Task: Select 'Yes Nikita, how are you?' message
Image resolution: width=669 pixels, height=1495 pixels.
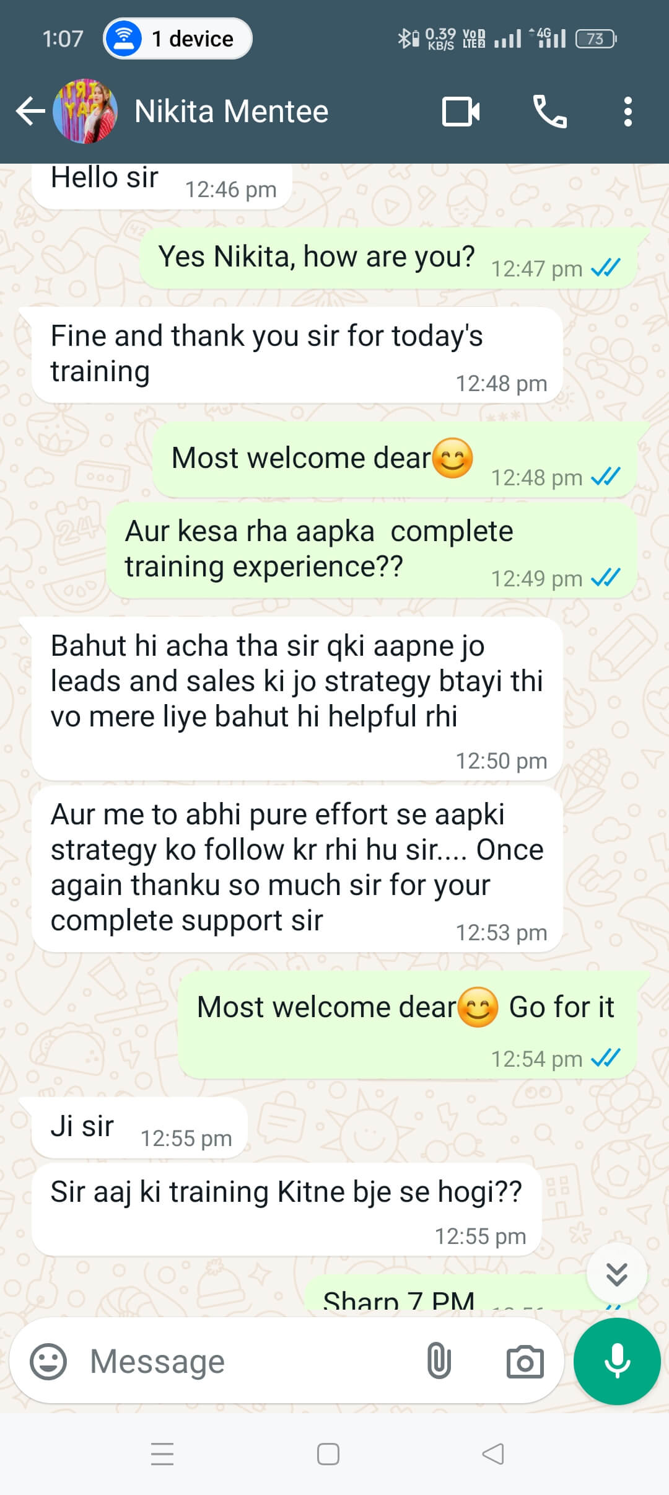Action: pyautogui.click(x=388, y=258)
